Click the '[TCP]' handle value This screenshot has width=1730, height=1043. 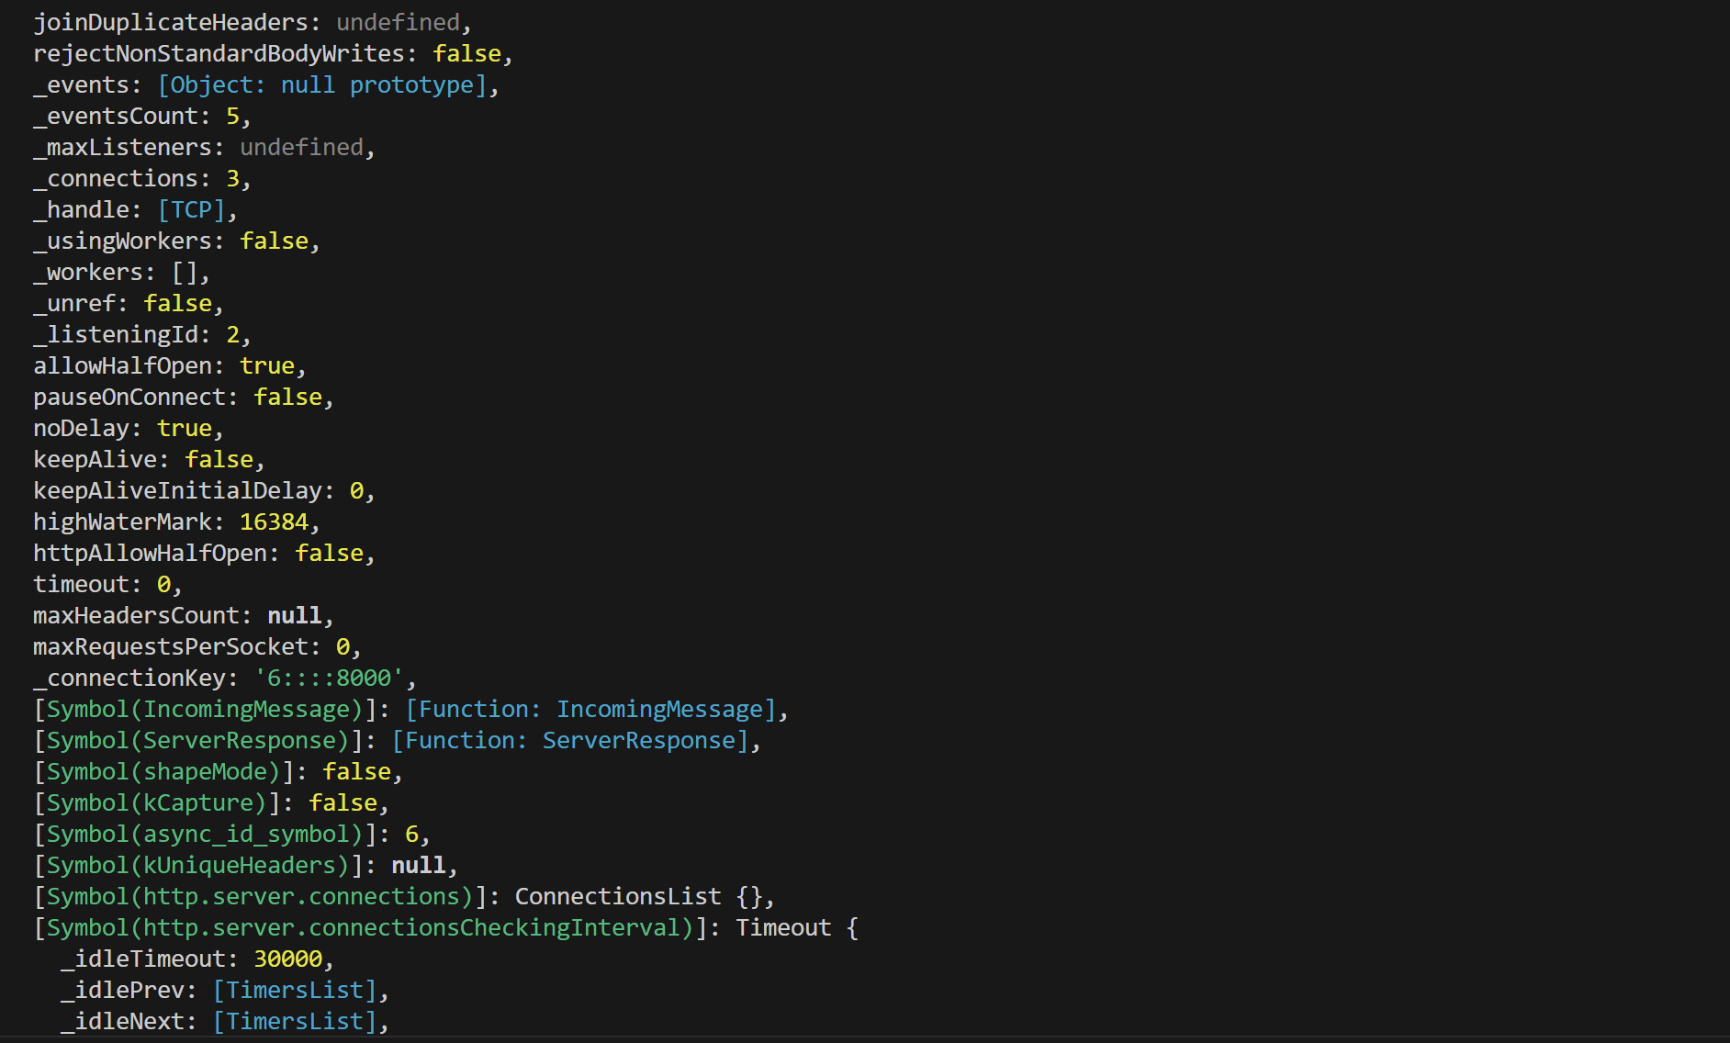point(191,210)
